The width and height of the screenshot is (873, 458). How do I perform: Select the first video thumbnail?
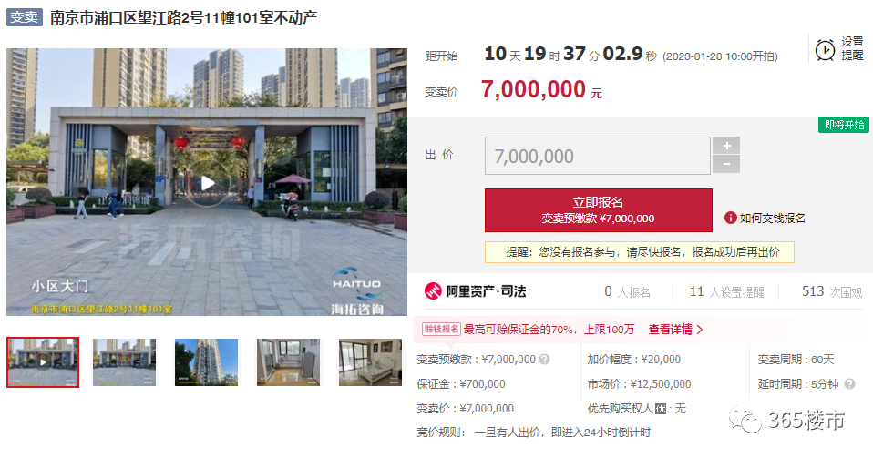(43, 362)
